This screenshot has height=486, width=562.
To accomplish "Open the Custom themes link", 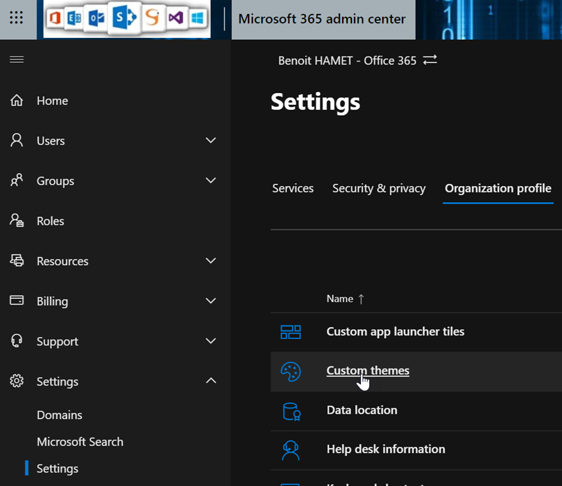I will [x=367, y=371].
